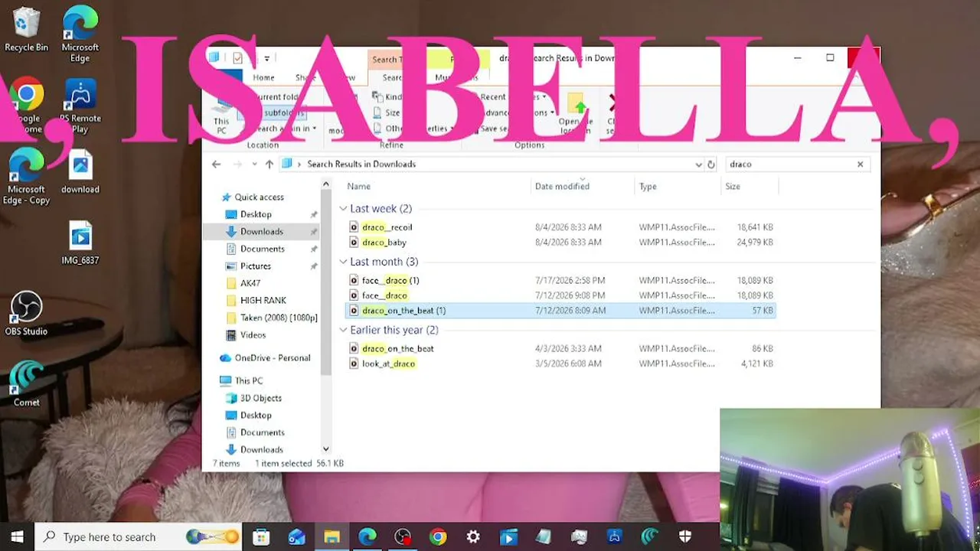Screen dimensions: 980x551
Task: Open Movies & TV from the taskbar
Action: point(508,536)
